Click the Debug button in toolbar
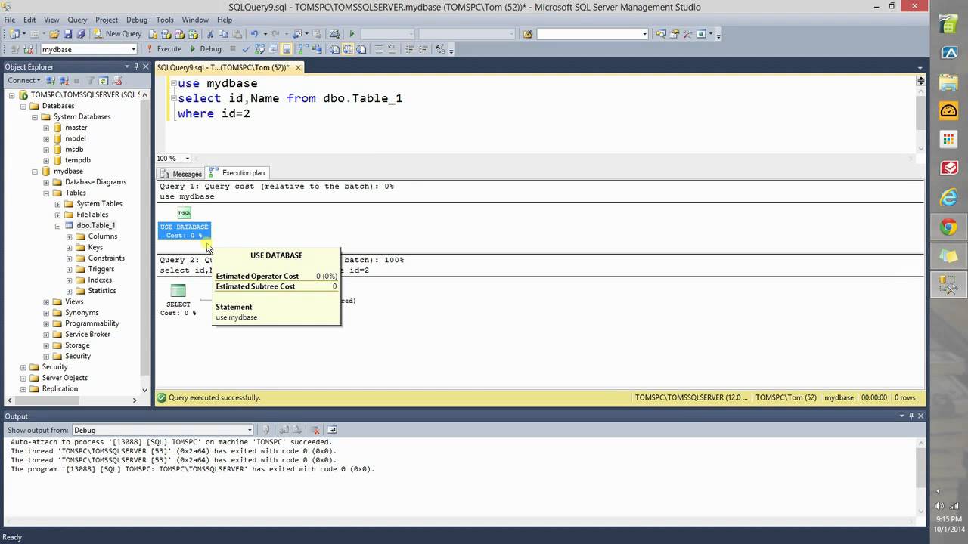 click(205, 49)
